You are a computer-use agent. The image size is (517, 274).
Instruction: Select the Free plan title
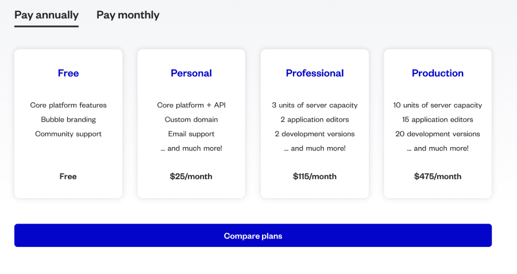point(68,73)
